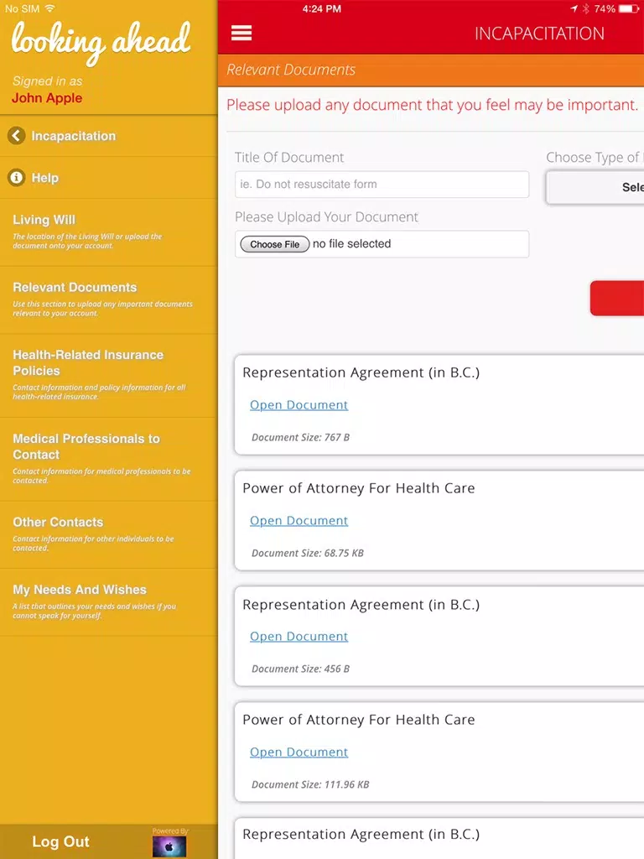Tap 'Document Size: 767 B' text

300,437
